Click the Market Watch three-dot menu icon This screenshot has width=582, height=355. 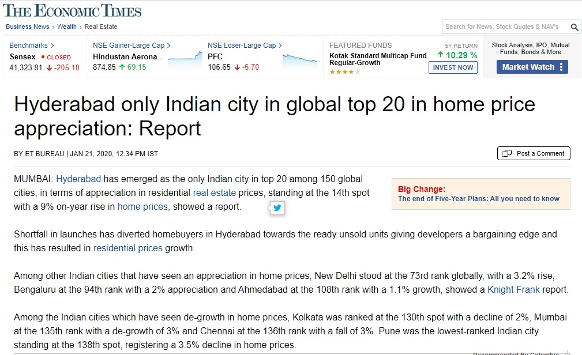click(561, 67)
